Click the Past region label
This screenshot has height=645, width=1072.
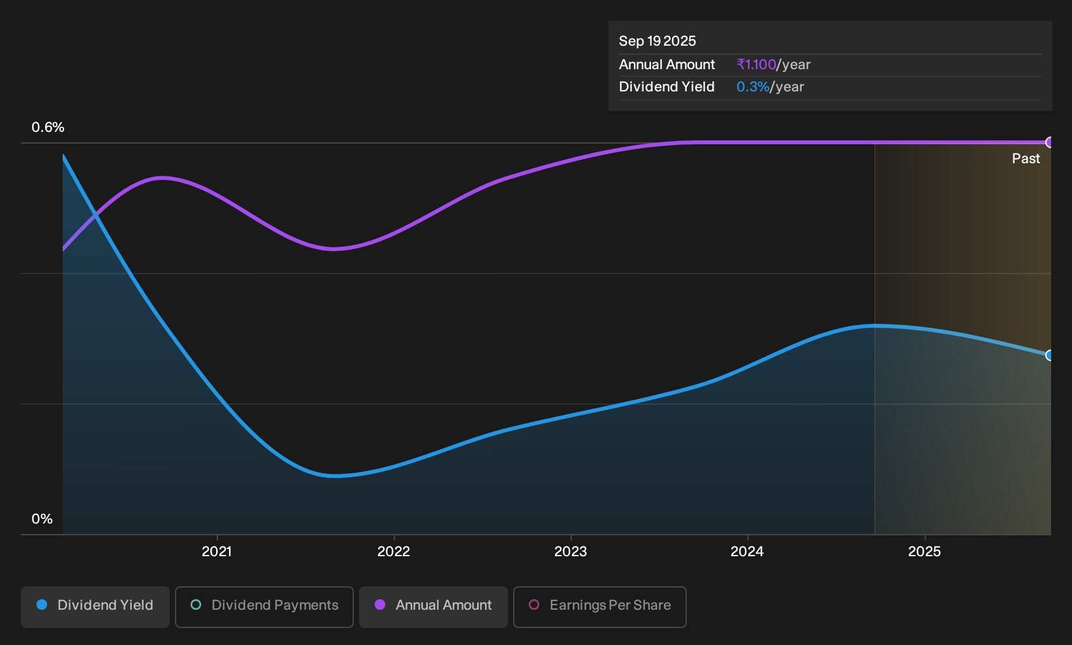pyautogui.click(x=1026, y=159)
